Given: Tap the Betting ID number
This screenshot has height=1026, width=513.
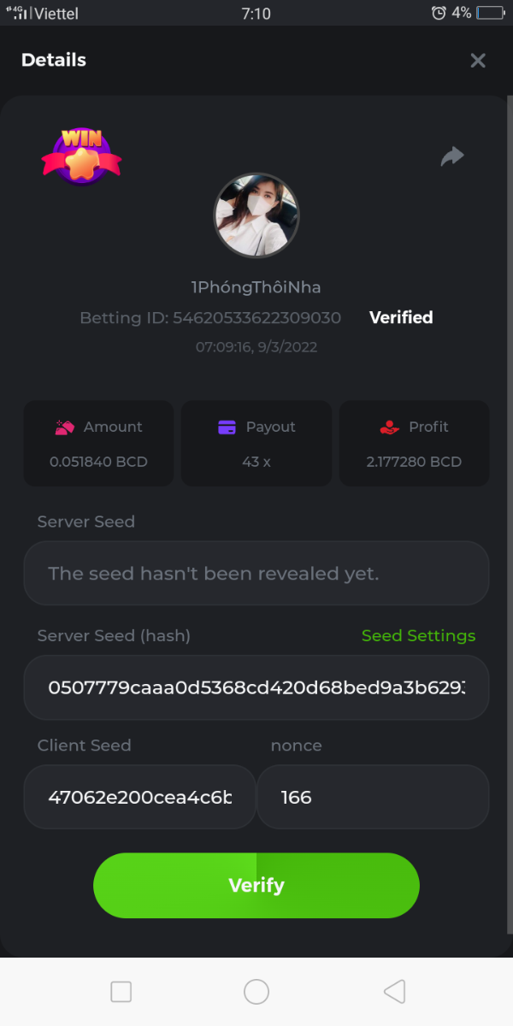Looking at the screenshot, I should (256, 317).
